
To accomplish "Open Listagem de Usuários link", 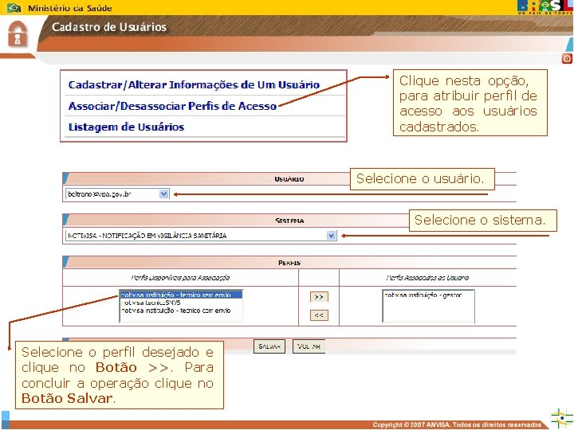I will tap(126, 127).
